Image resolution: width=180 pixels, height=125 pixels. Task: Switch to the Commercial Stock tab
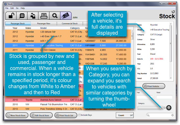pyautogui.click(x=70, y=24)
